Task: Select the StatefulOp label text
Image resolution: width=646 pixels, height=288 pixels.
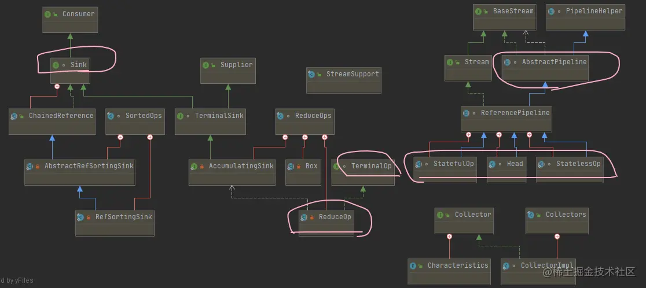Action: coord(454,164)
